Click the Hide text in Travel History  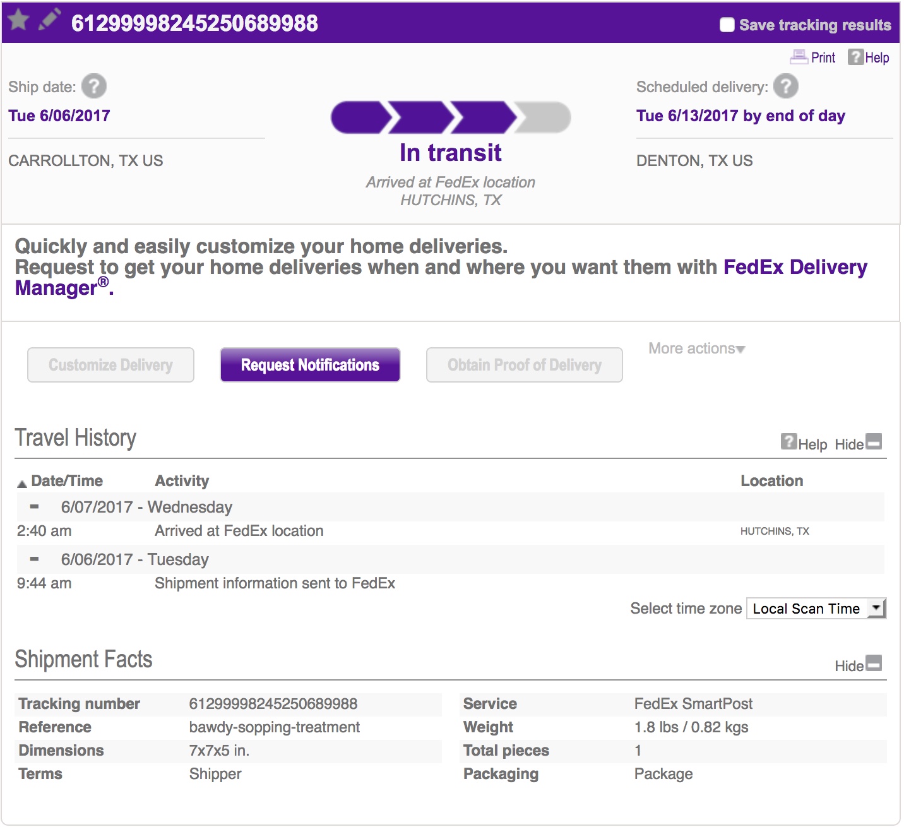[849, 444]
